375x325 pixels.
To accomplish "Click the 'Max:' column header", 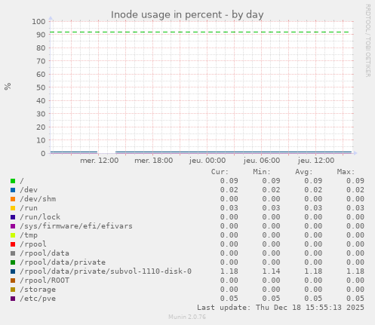I will [x=346, y=172].
